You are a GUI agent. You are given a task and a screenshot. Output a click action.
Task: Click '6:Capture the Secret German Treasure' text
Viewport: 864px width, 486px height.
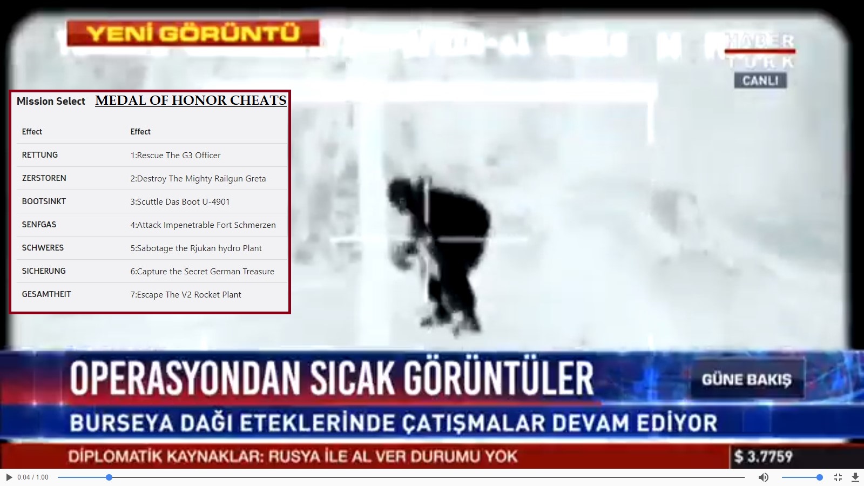click(x=202, y=272)
